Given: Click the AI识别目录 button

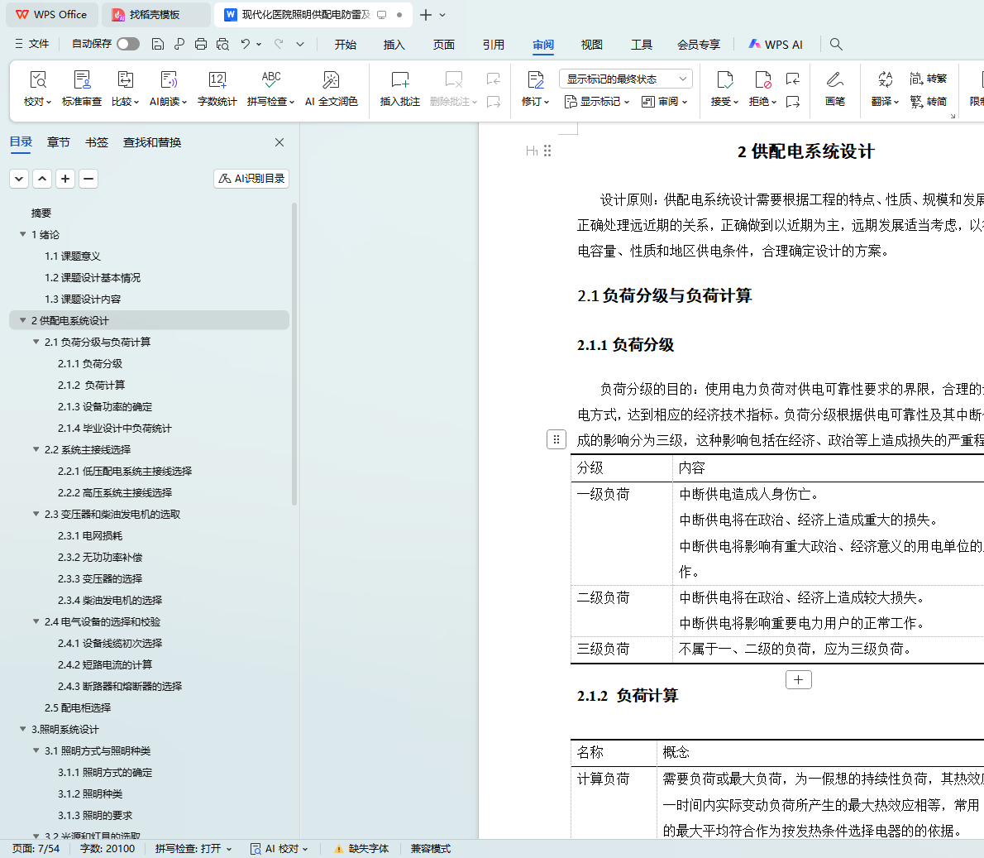Looking at the screenshot, I should point(251,178).
